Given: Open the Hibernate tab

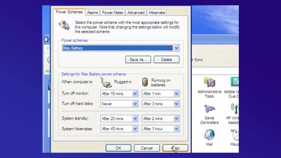Looking at the screenshot, I should [157, 13].
